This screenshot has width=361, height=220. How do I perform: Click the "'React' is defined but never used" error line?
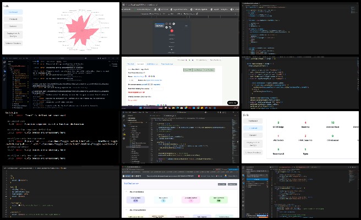click(x=37, y=116)
